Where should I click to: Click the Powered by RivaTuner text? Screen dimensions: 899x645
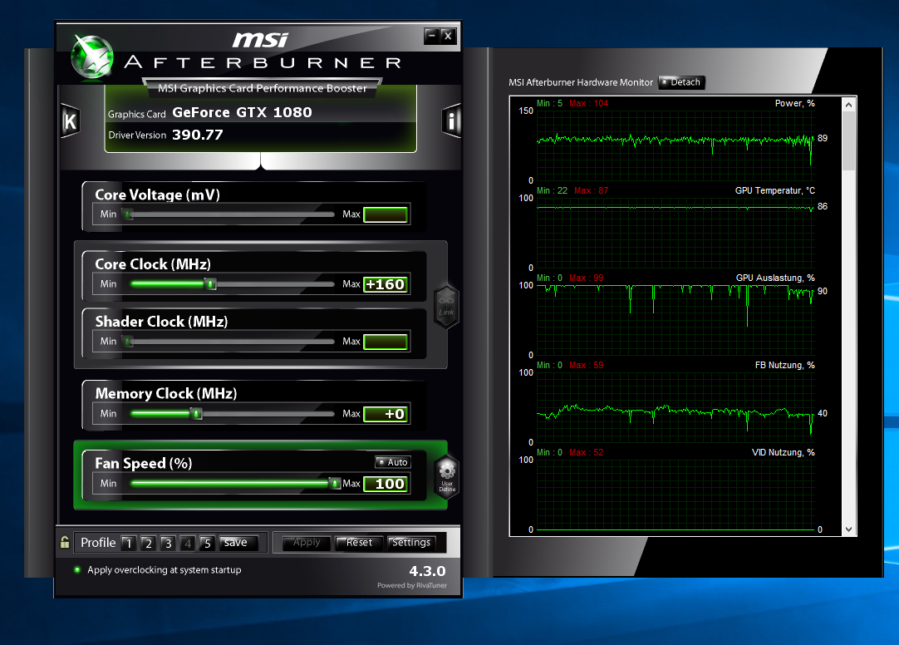[x=411, y=585]
